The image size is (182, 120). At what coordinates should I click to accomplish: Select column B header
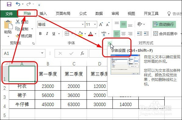[48, 64]
